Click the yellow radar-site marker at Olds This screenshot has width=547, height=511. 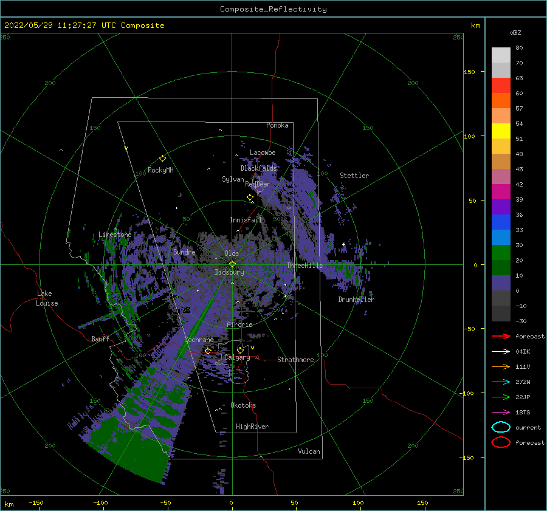(x=232, y=264)
